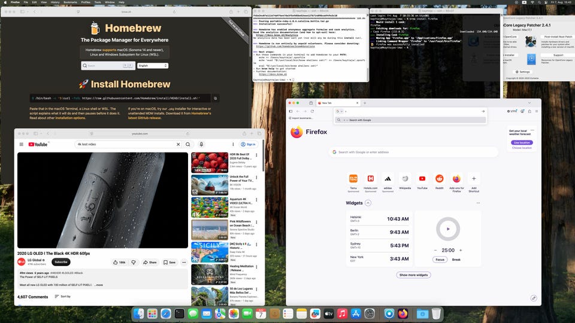Expand the Firefox list-all-tabs chevron
The height and width of the screenshot is (323, 575).
click(x=529, y=103)
